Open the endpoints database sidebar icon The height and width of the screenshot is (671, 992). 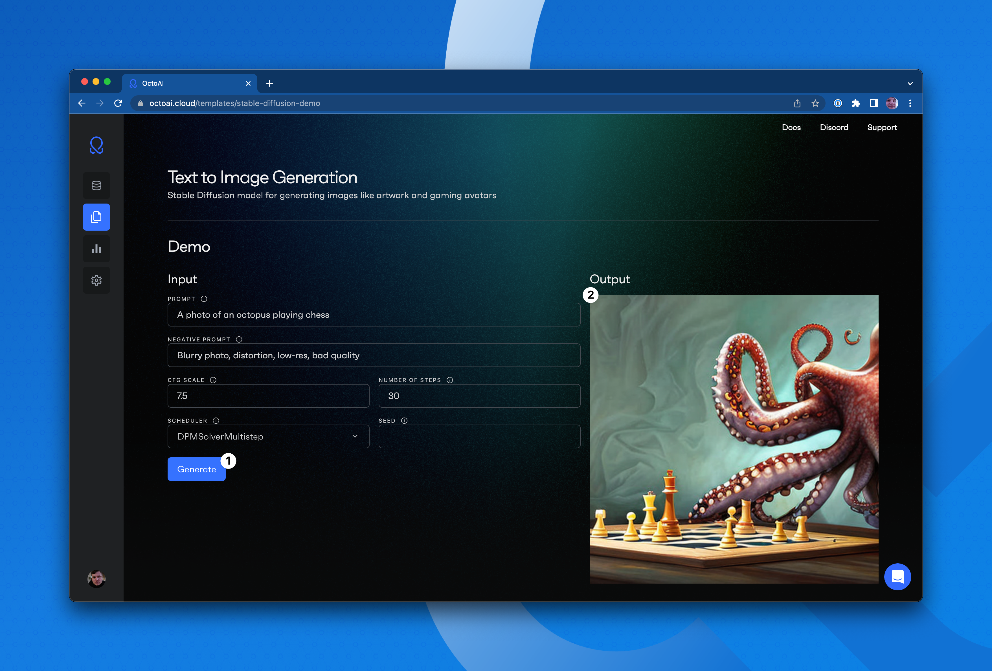(96, 186)
